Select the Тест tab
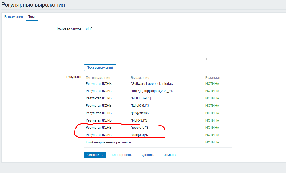This screenshot has width=286, height=173. click(x=32, y=17)
